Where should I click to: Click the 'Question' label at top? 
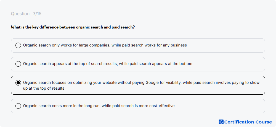pos(20,14)
